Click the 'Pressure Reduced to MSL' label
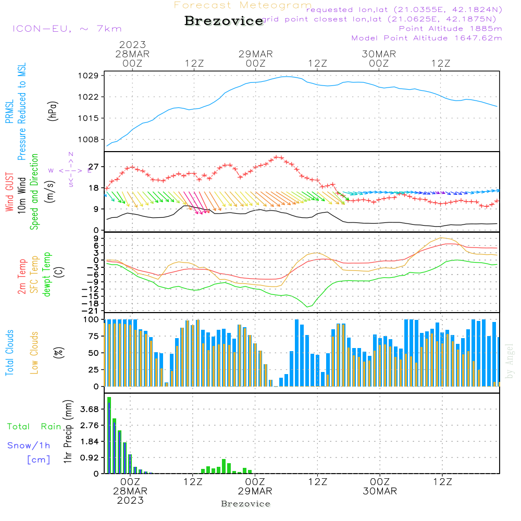Image resolution: width=521 pixels, height=521 pixels. point(21,111)
